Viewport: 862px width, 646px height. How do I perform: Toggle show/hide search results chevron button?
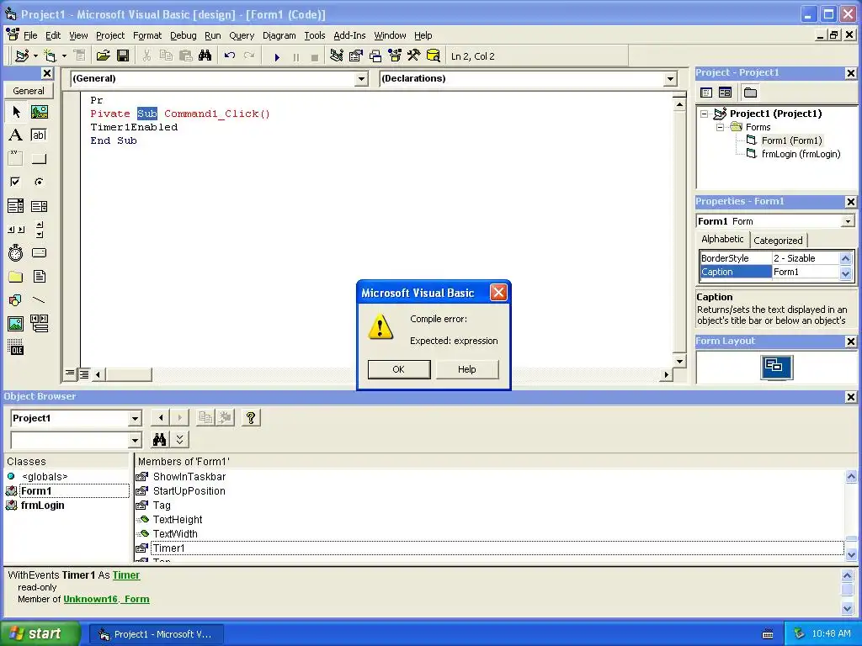click(180, 439)
